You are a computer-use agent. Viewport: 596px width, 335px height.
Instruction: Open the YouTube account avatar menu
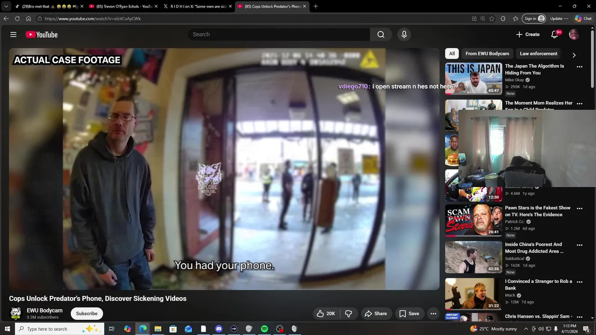tap(574, 34)
